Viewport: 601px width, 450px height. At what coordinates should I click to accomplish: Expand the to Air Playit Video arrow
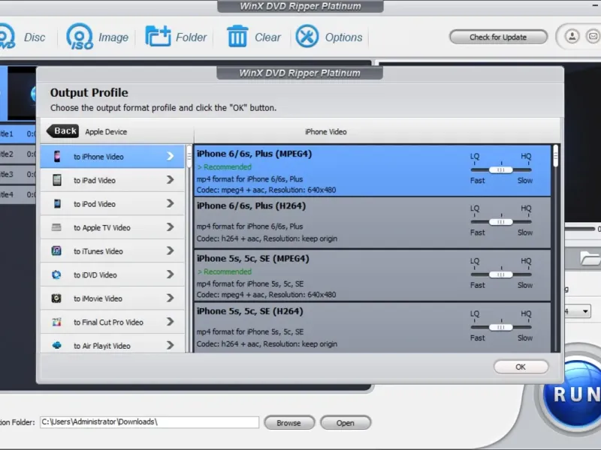pyautogui.click(x=171, y=346)
